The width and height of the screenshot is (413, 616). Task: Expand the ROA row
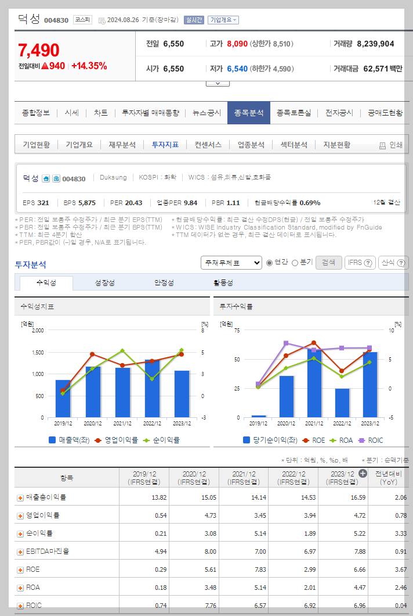[x=20, y=588]
